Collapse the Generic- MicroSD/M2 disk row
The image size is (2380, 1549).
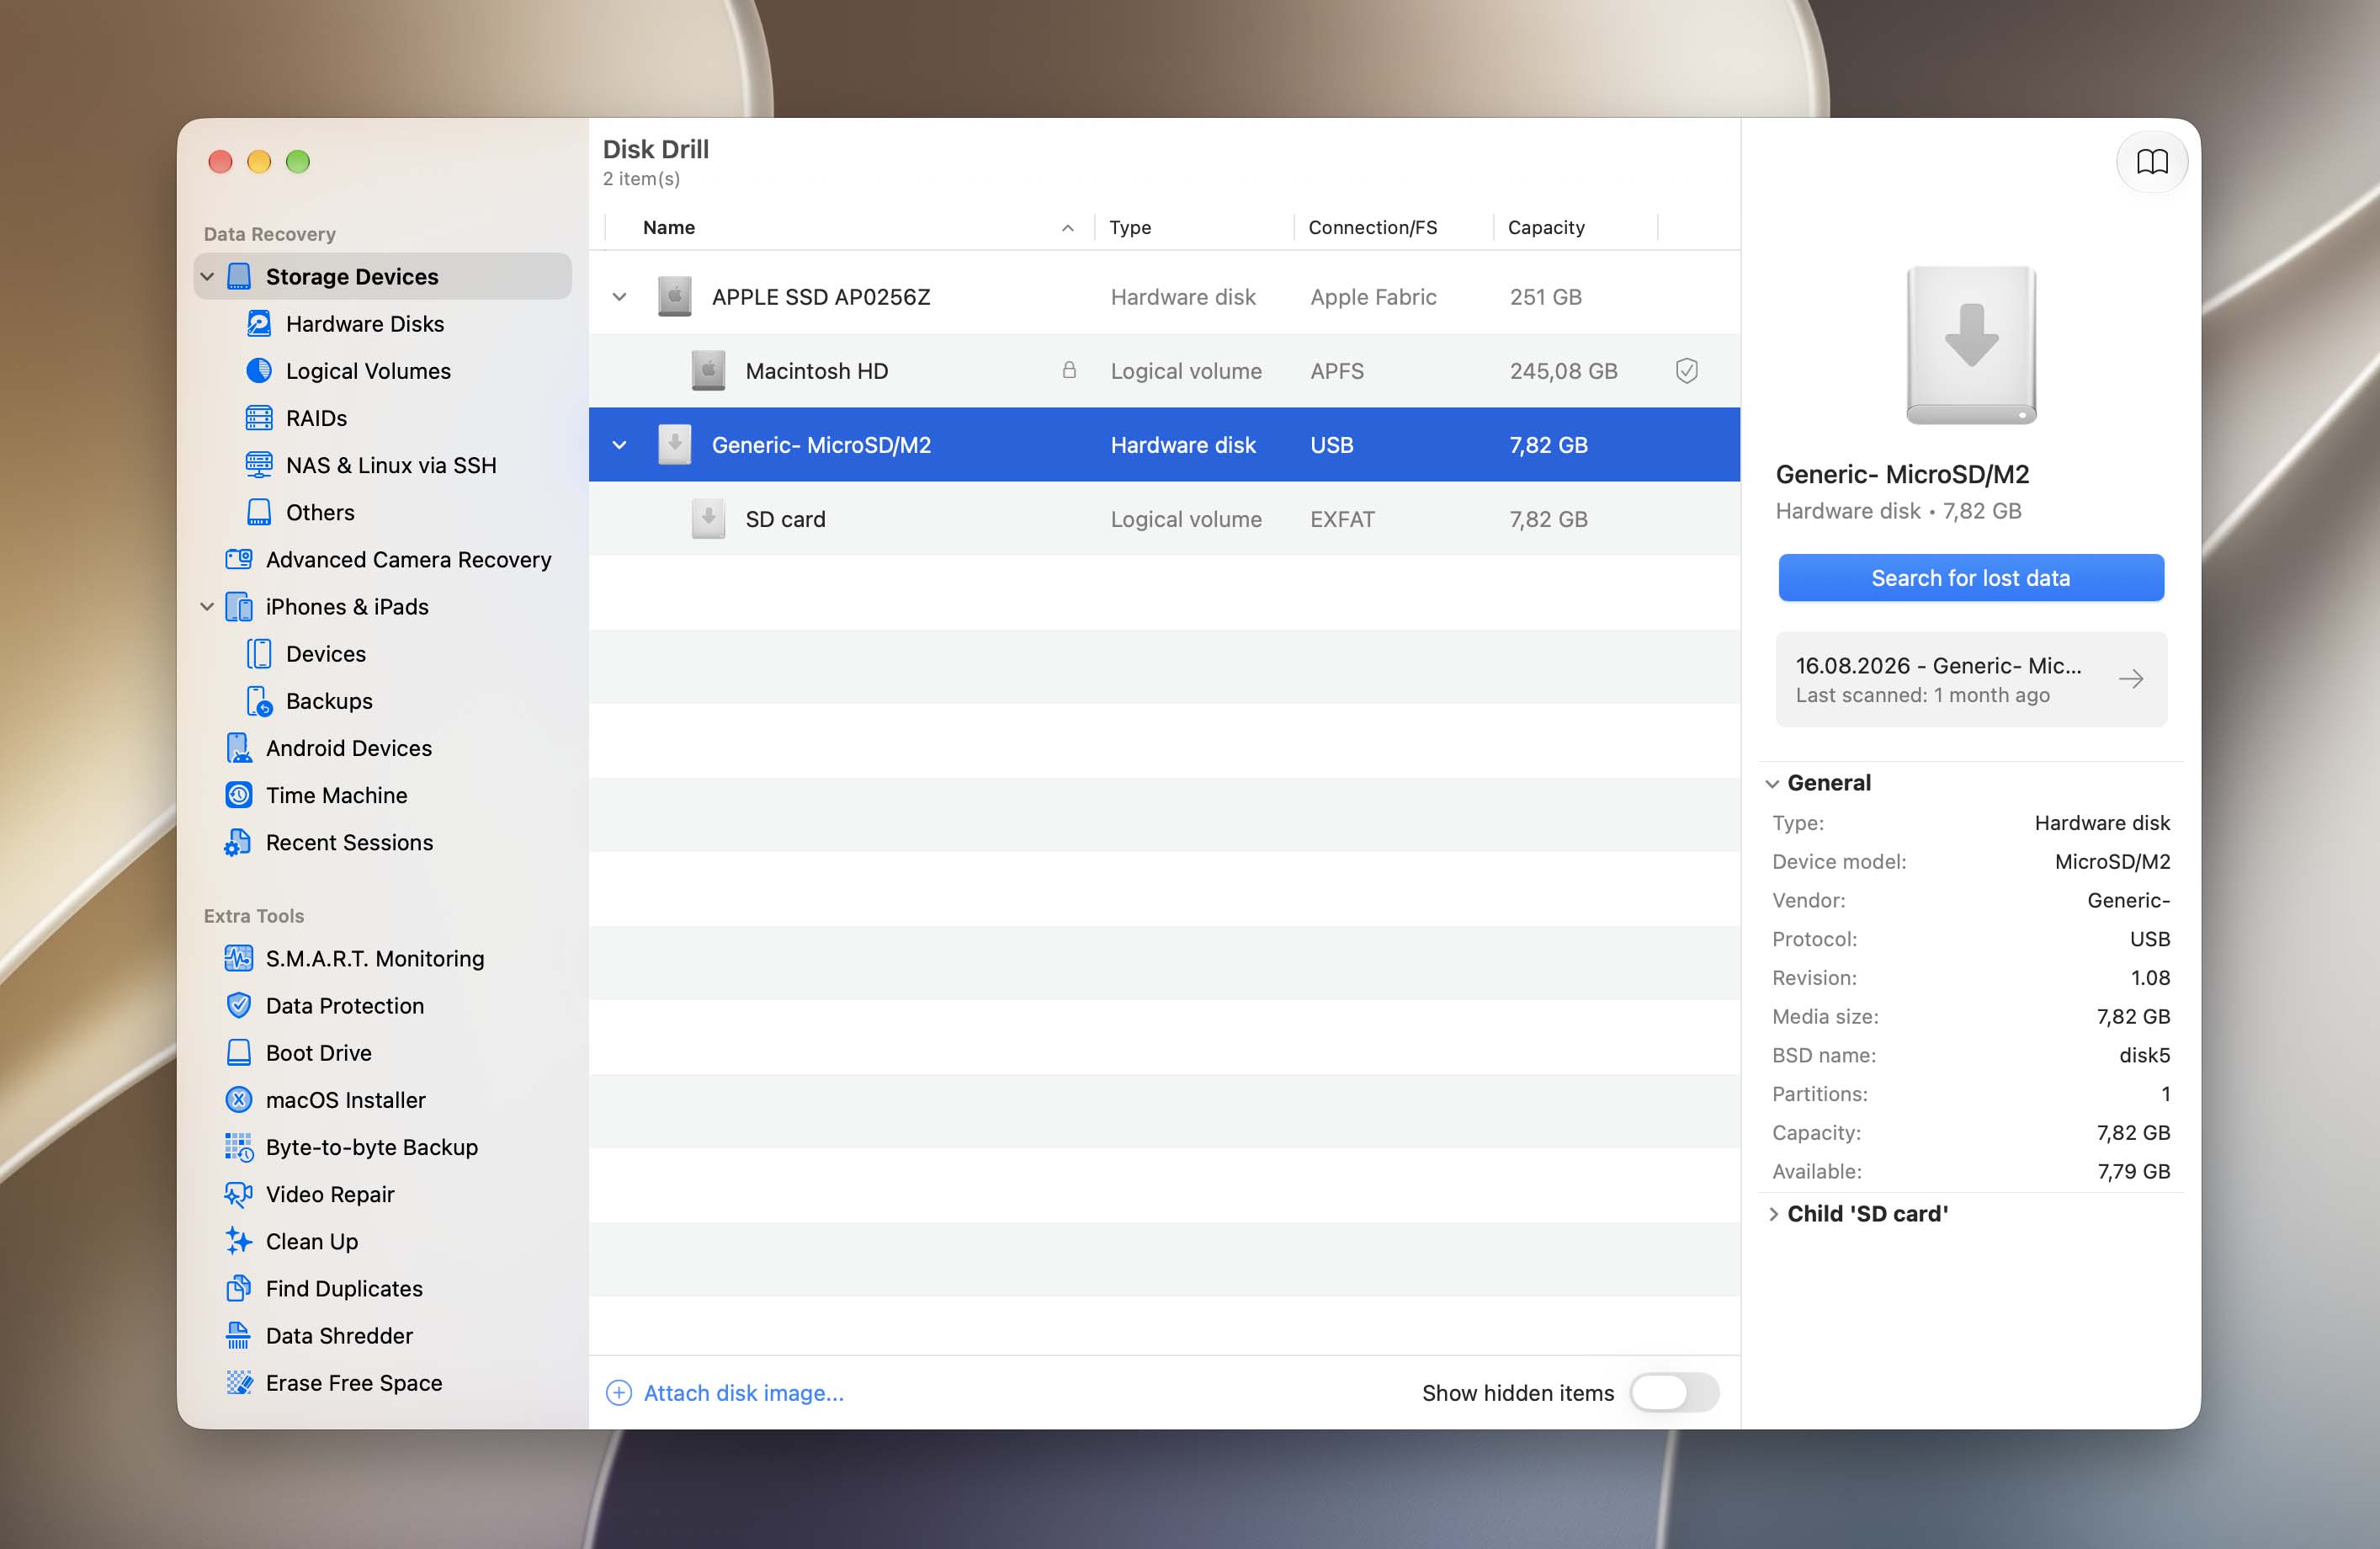click(x=619, y=445)
